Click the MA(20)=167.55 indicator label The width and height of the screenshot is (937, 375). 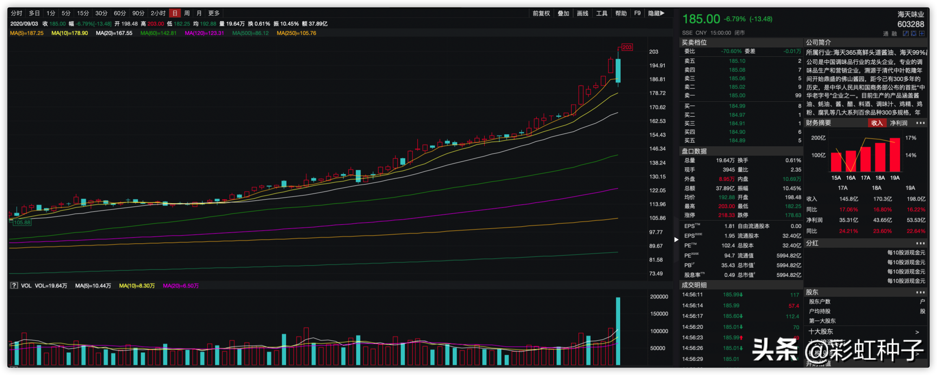(114, 33)
